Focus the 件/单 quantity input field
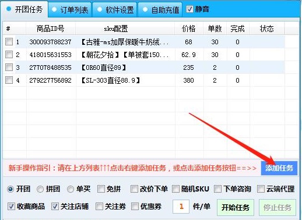The image size is (302, 220). (x=181, y=207)
